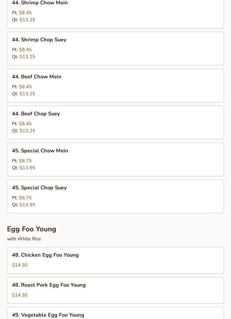Click the Roast Pork Egg Foo Young price
Image resolution: width=231 pixels, height=319 pixels.
(20, 295)
